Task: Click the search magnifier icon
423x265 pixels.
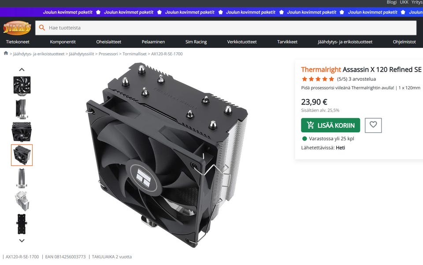Action: pyautogui.click(x=42, y=28)
